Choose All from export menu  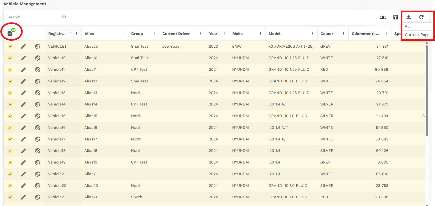(x=407, y=26)
